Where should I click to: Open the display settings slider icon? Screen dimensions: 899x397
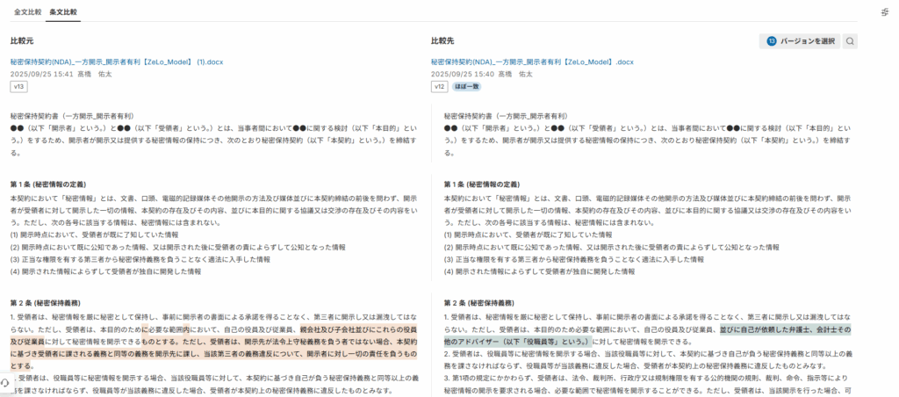click(x=885, y=12)
